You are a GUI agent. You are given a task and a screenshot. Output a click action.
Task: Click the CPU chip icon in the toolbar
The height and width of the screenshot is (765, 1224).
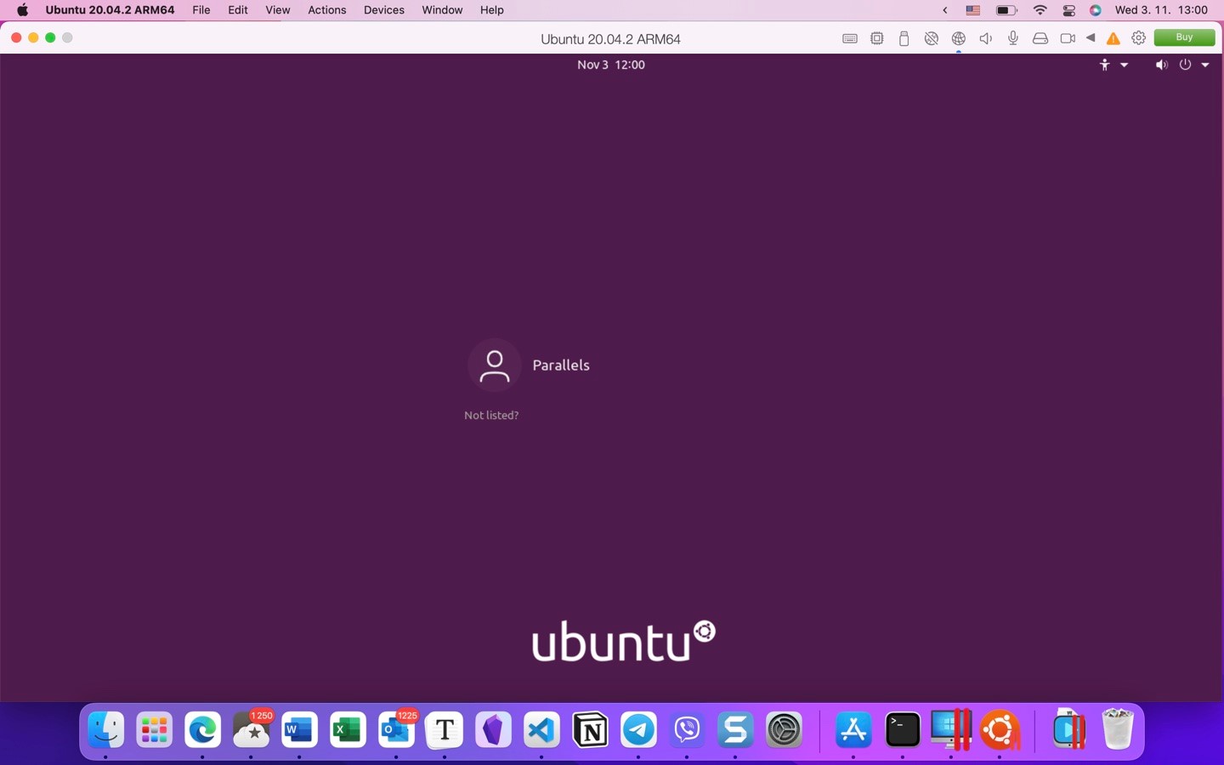[876, 38]
